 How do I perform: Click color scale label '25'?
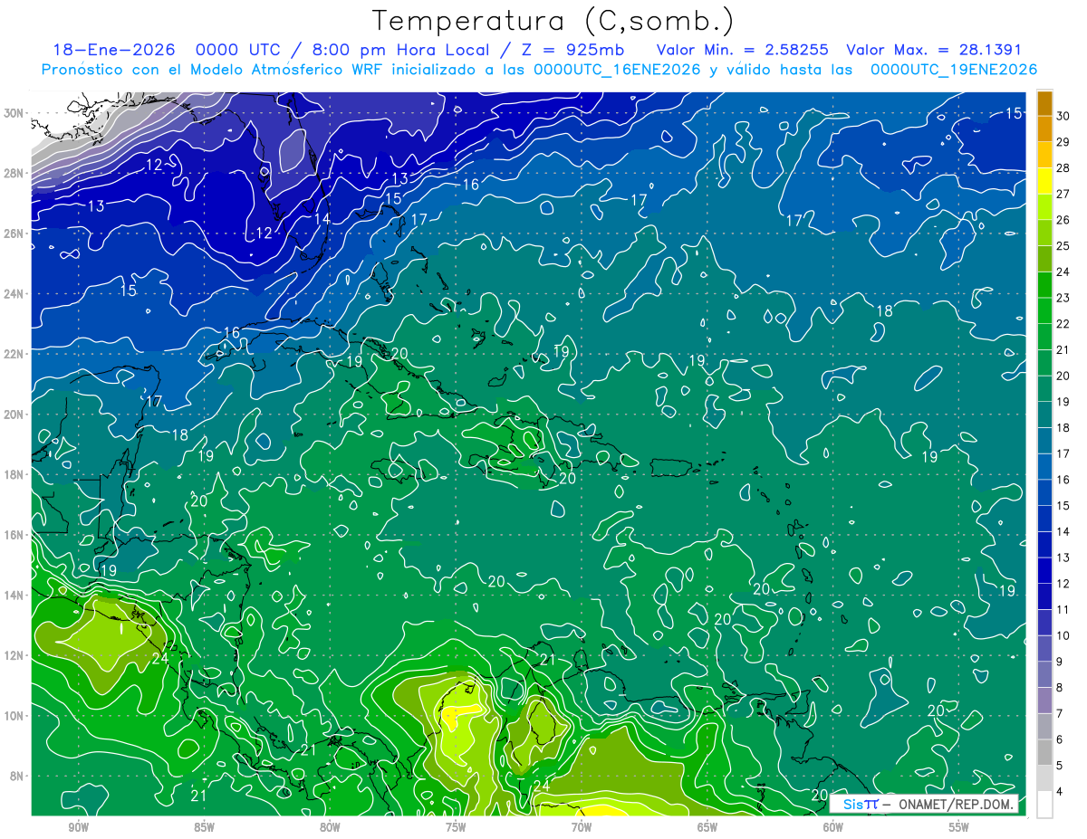(1063, 245)
